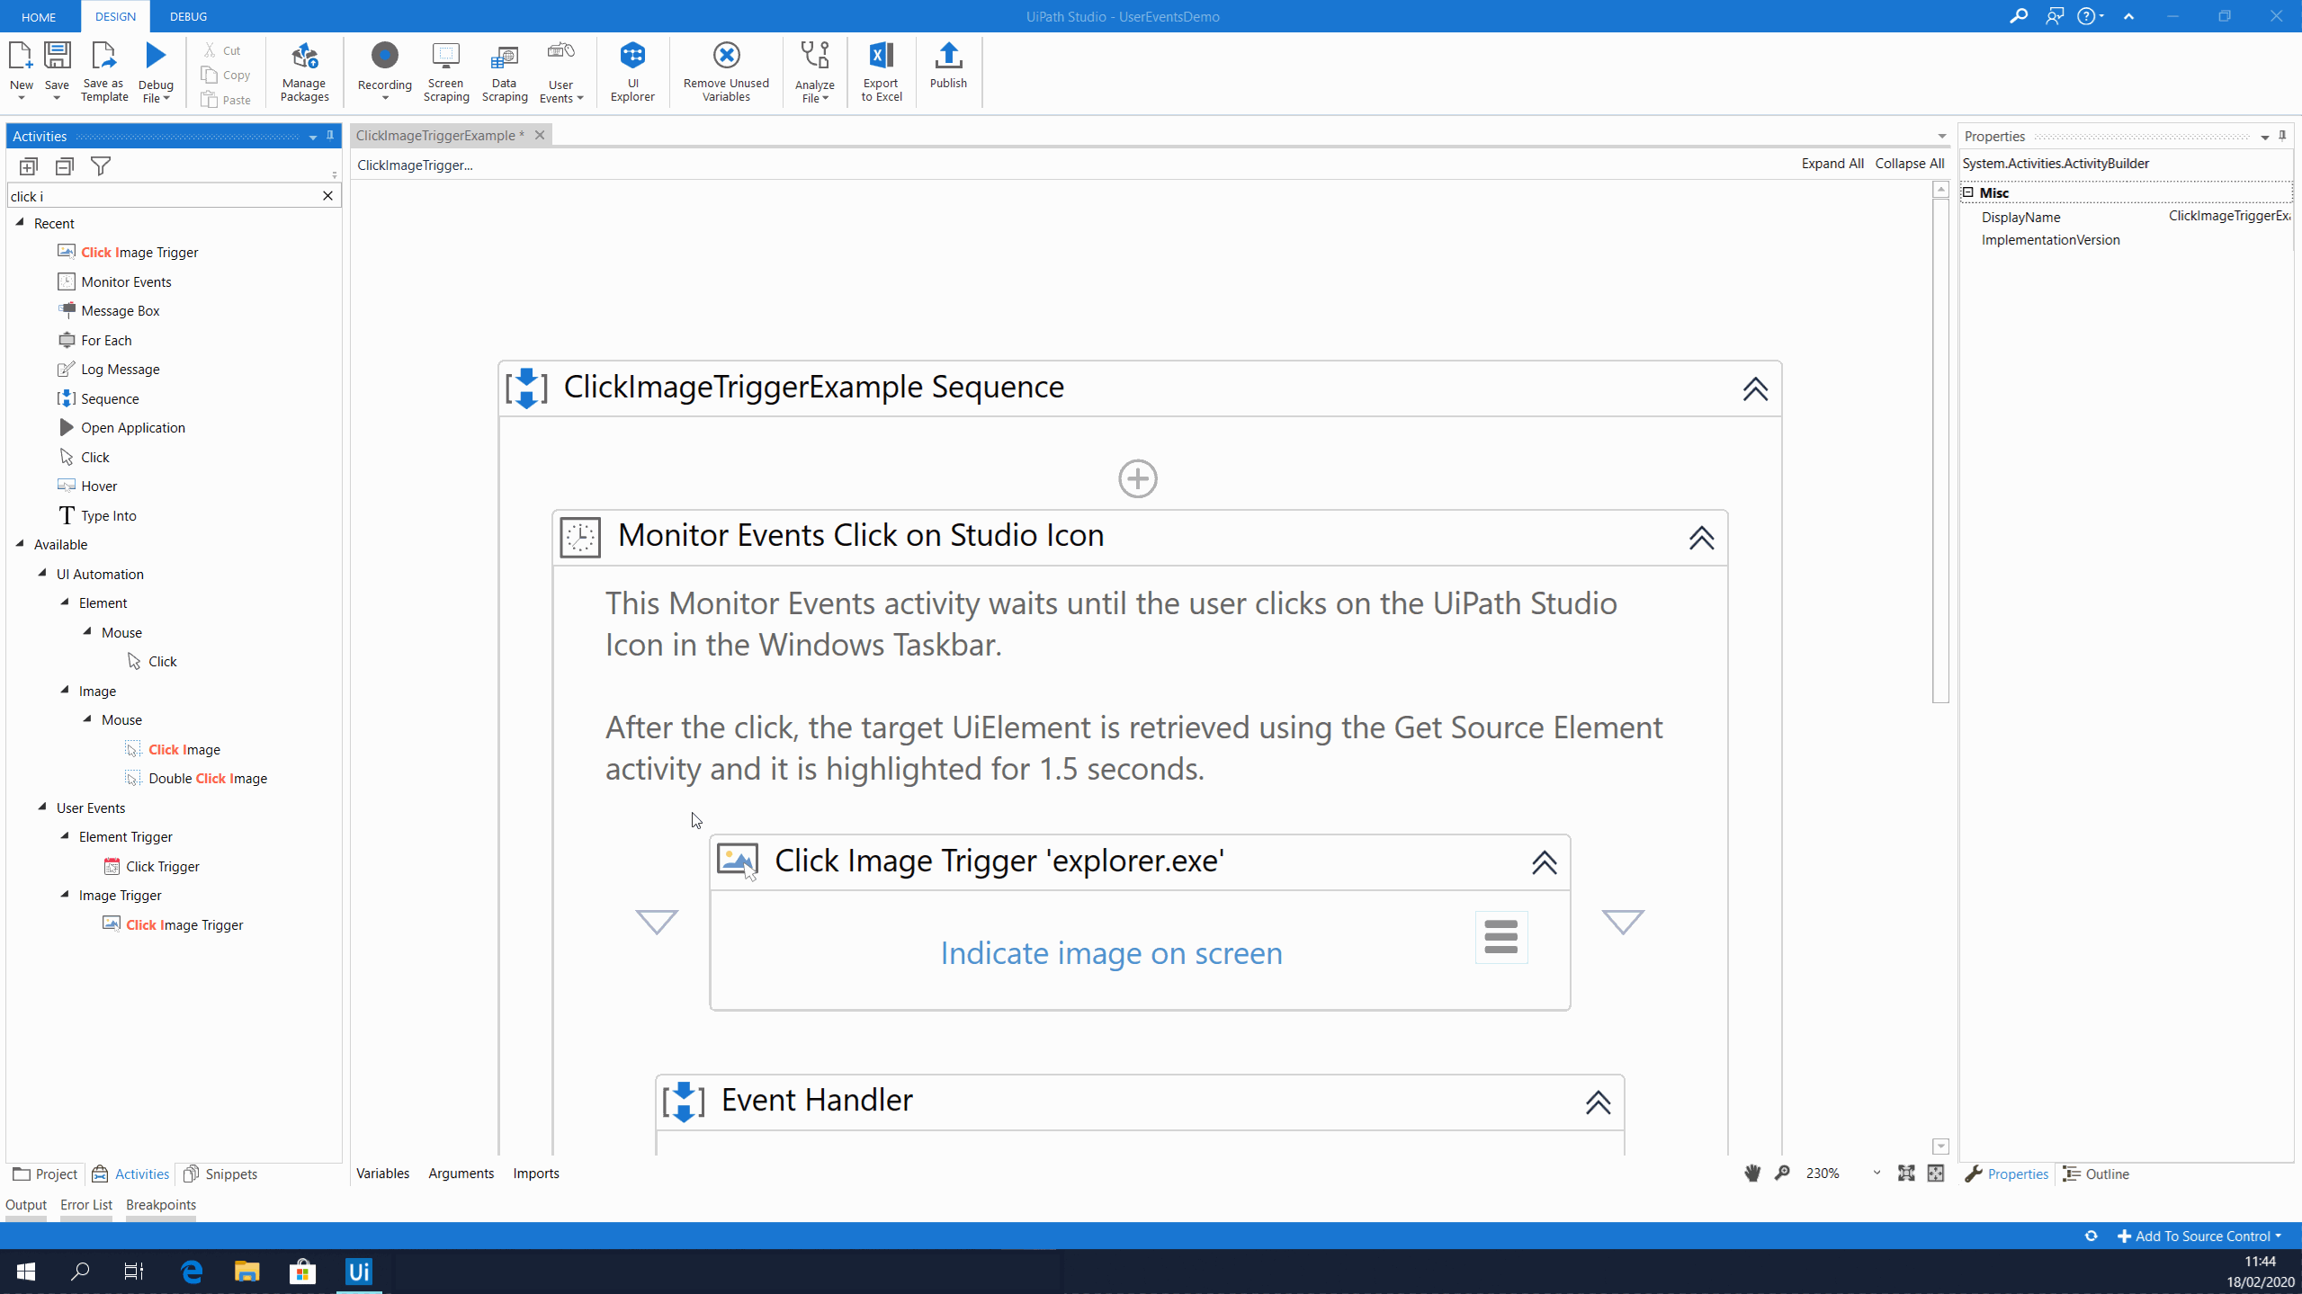The image size is (2302, 1294).
Task: Open Breakpoints panel
Action: (x=160, y=1204)
